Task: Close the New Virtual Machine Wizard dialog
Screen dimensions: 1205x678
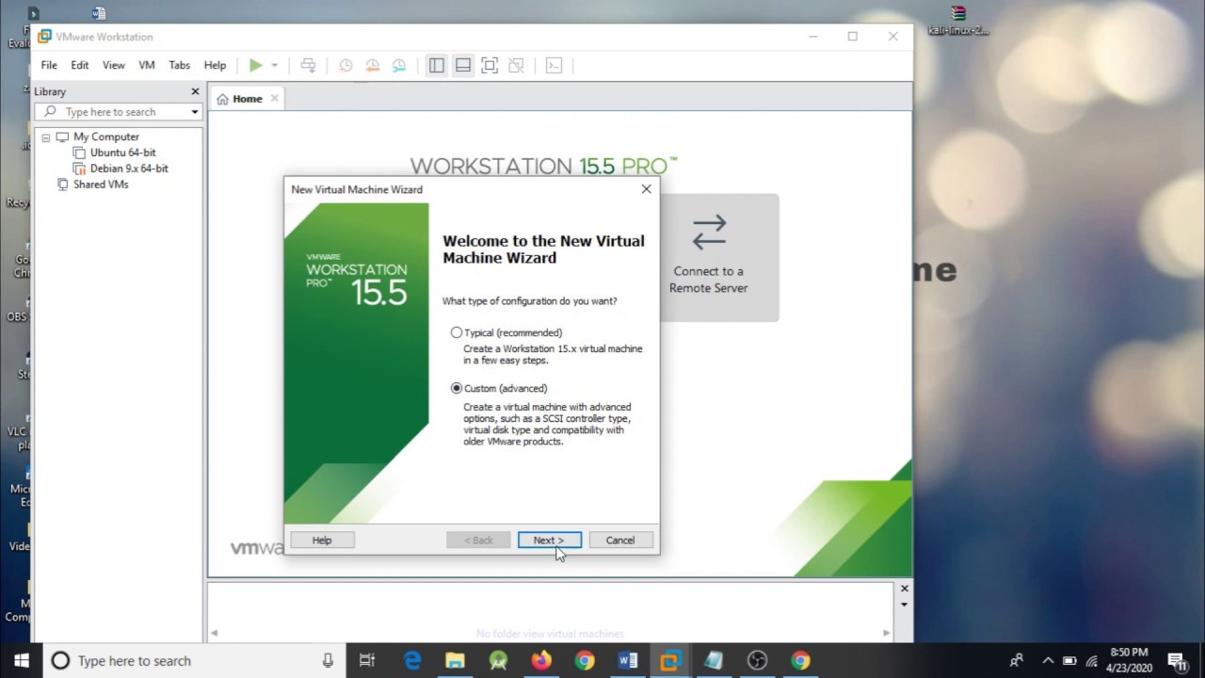Action: (646, 189)
